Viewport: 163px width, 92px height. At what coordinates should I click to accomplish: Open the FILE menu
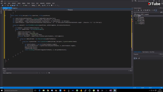[2, 3]
